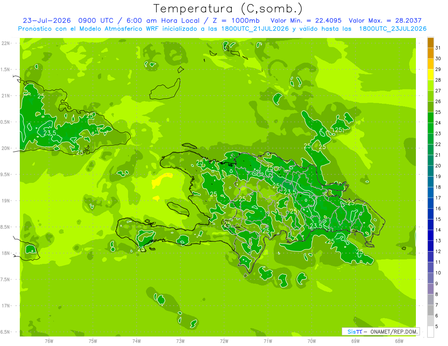
Task: Pick the yellow swatch between 28 and 29
Action: 430,75
